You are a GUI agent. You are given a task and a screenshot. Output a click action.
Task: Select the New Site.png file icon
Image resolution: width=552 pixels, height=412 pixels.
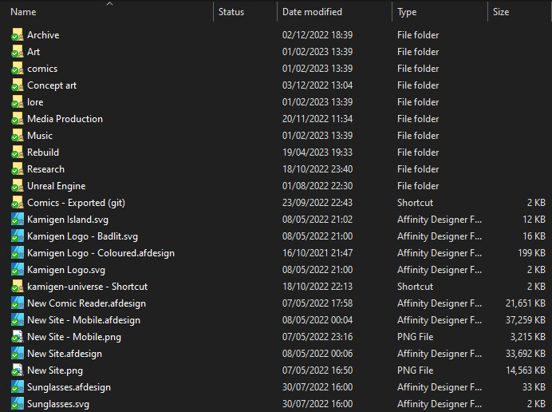pos(18,370)
